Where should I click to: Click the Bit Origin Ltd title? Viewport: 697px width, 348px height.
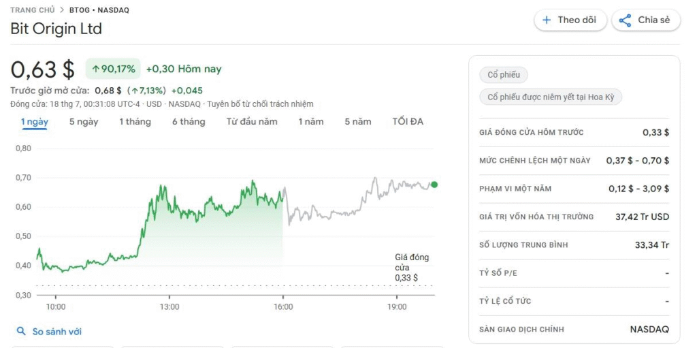(56, 29)
